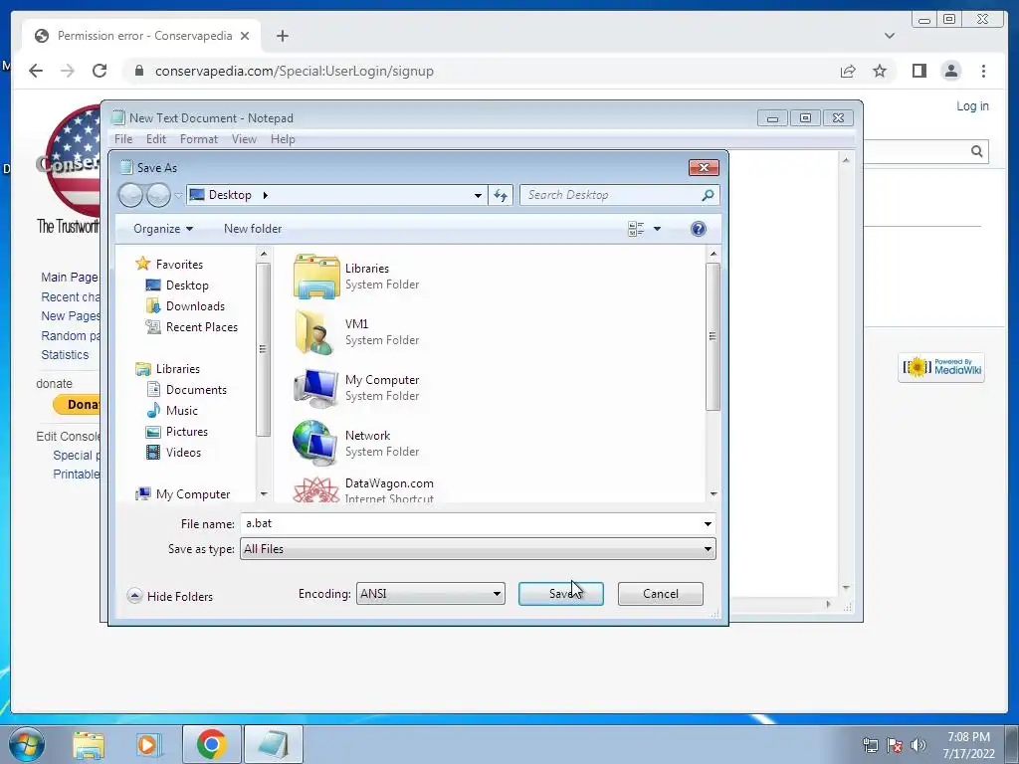Close the Permission error Conservapedia tab

[245, 36]
